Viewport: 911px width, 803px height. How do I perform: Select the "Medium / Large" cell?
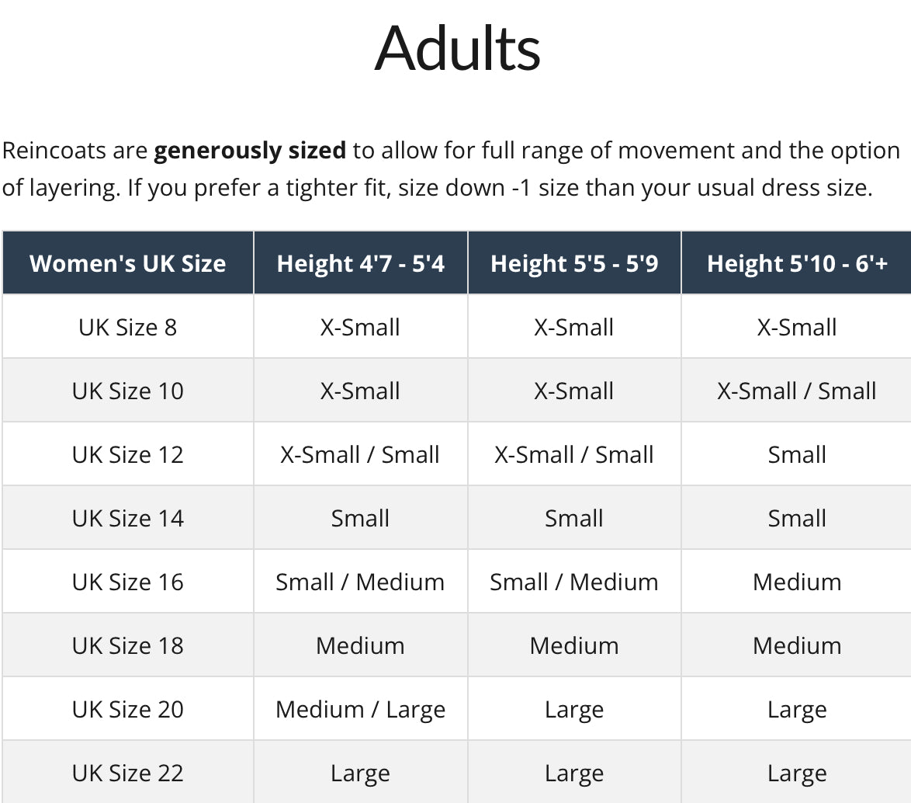pos(360,709)
